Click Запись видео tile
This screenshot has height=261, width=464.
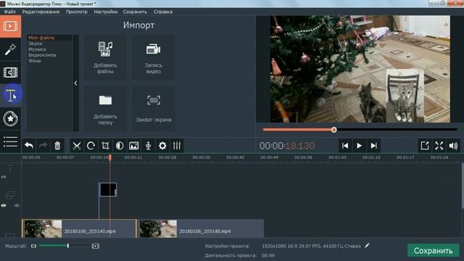(153, 57)
